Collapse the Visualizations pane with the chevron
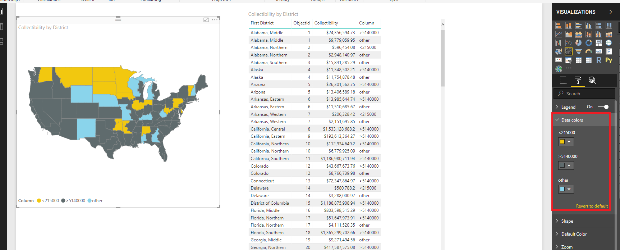The height and width of the screenshot is (250, 620). coord(610,12)
